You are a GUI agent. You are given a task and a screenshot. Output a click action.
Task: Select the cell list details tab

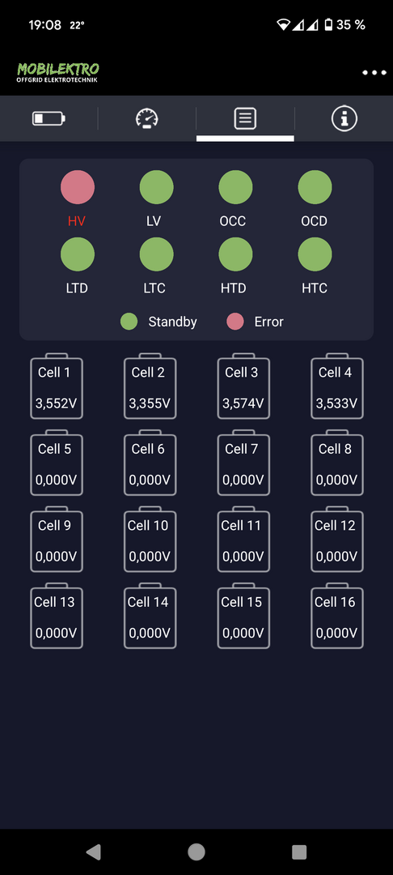tap(246, 118)
